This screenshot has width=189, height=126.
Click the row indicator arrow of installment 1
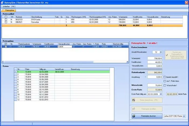click(15, 72)
